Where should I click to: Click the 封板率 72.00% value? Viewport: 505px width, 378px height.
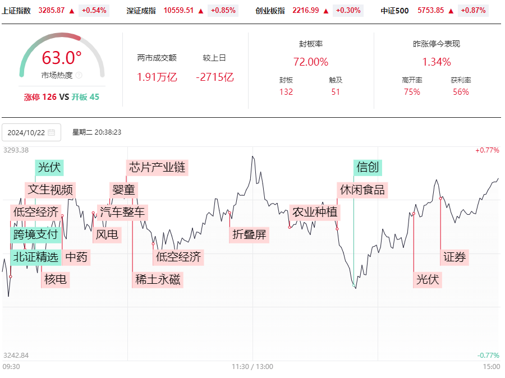[x=311, y=62]
